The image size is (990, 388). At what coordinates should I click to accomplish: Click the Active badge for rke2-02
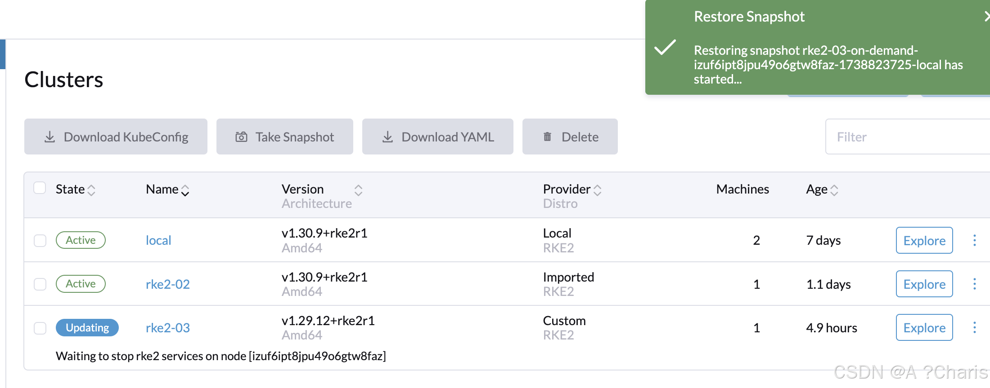(x=81, y=284)
